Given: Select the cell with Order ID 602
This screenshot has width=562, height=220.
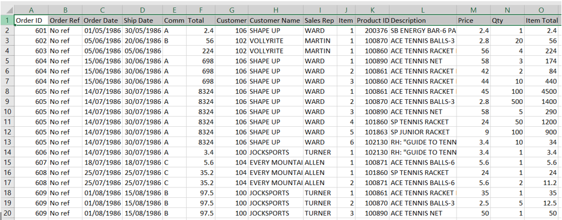Looking at the screenshot, I should 31,41.
